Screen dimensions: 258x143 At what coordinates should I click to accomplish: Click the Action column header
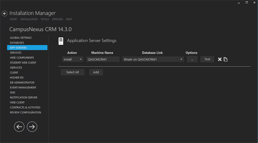tap(72, 53)
